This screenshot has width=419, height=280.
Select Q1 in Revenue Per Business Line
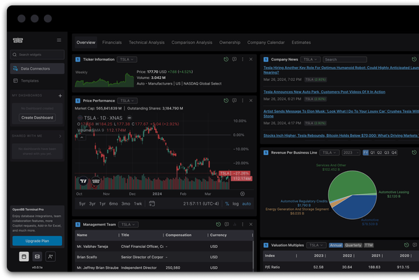tap(373, 152)
